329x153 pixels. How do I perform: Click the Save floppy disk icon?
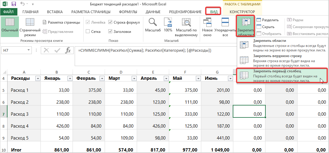coord(14,4)
